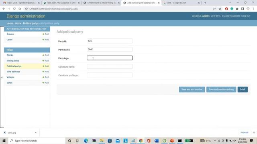Screen dimensions: 257x144
Task: Open Mining infos in the sidebar
Action: tap(13, 60)
